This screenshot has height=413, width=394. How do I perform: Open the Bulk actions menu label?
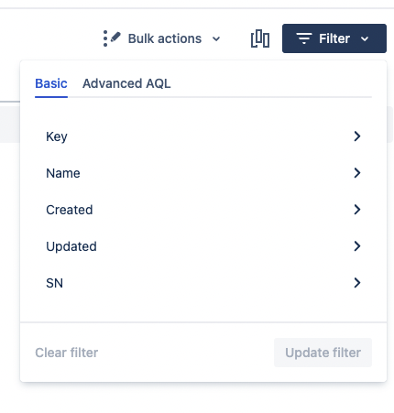pos(165,38)
